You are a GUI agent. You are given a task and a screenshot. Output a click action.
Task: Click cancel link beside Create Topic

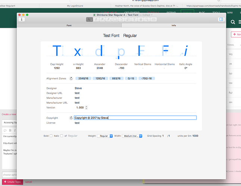[x=29, y=182]
